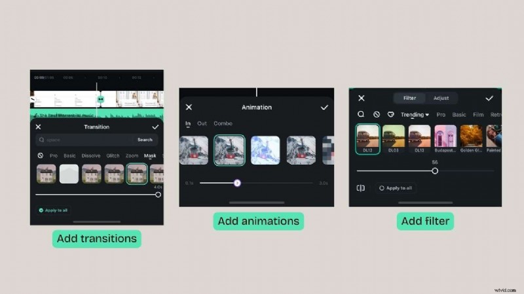The image size is (524, 294).
Task: Select the Golden filter thumbnail
Action: 471,139
